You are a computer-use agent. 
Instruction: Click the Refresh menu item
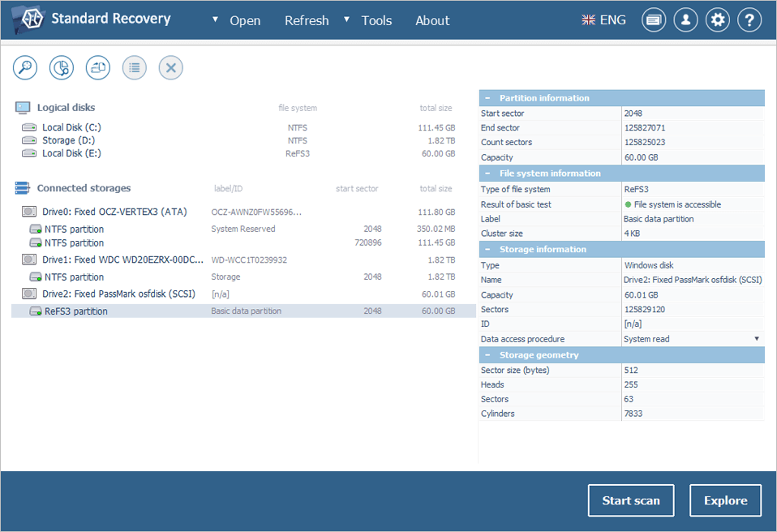tap(307, 21)
